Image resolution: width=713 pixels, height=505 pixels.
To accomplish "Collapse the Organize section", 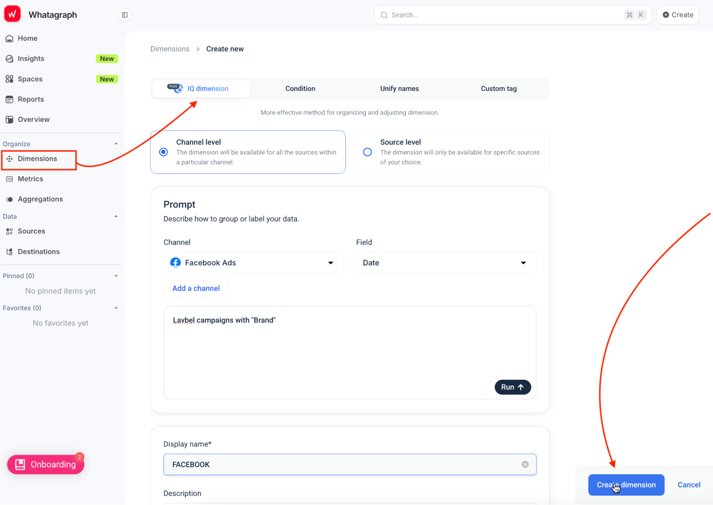I will [x=116, y=143].
